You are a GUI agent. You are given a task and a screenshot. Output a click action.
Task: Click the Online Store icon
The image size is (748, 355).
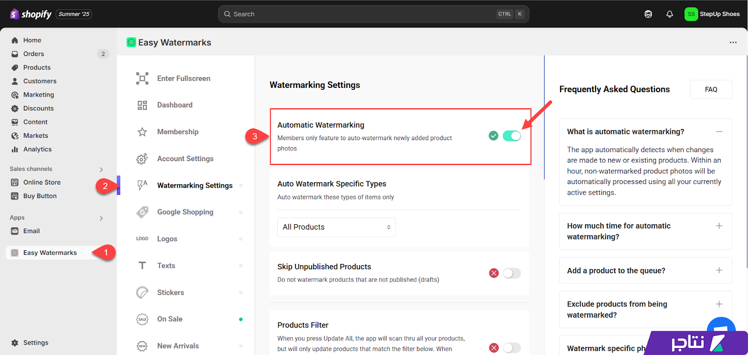pyautogui.click(x=15, y=182)
